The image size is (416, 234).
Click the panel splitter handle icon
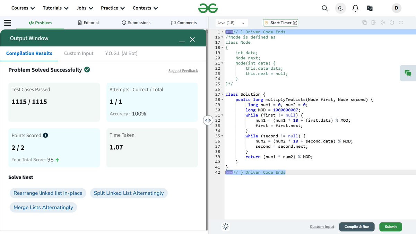point(208,120)
